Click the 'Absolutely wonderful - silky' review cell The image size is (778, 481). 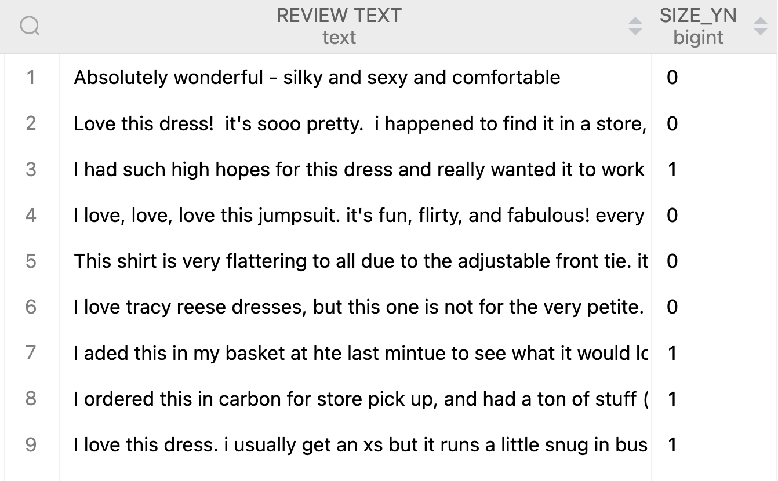point(355,77)
